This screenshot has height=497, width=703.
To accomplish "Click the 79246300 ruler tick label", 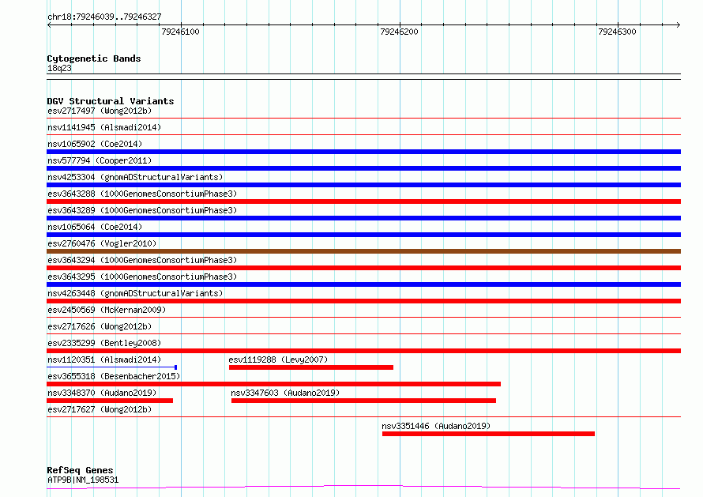I will click(617, 32).
